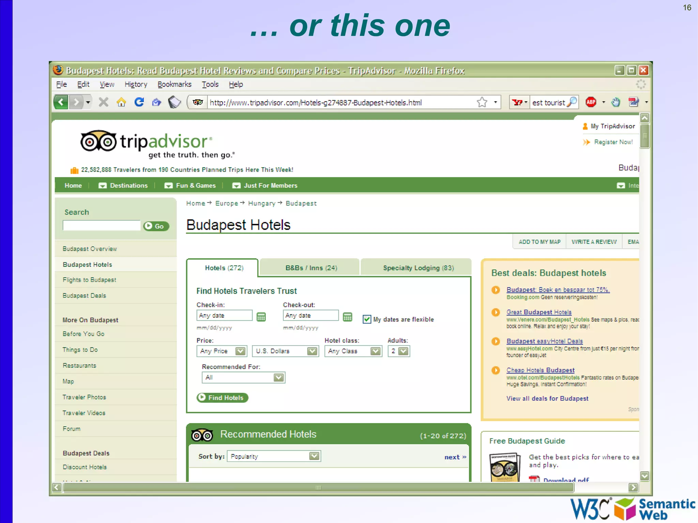Open the Bookmarks menu
Screen dimensions: 698x523
coord(174,84)
